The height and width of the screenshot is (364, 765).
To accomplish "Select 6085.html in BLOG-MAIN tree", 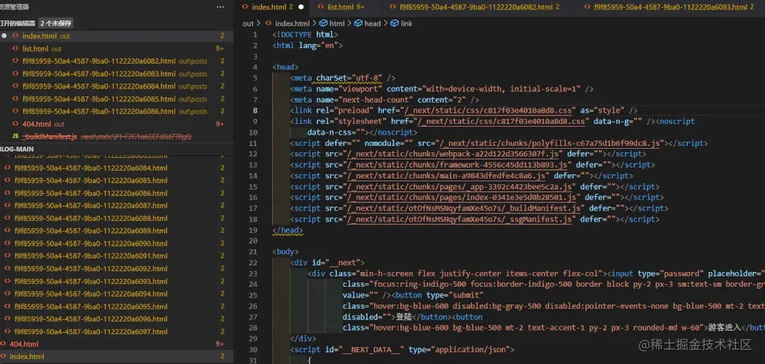I will pyautogui.click(x=117, y=181).
